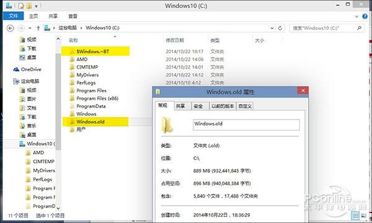Viewport: 372px width, 223px height.
Task: Open the 文件 menu tab
Action: click(13, 16)
